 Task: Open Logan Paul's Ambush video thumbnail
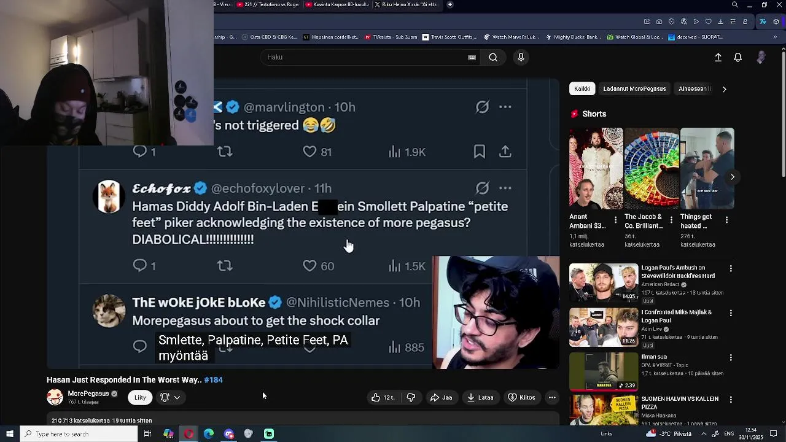click(x=604, y=282)
